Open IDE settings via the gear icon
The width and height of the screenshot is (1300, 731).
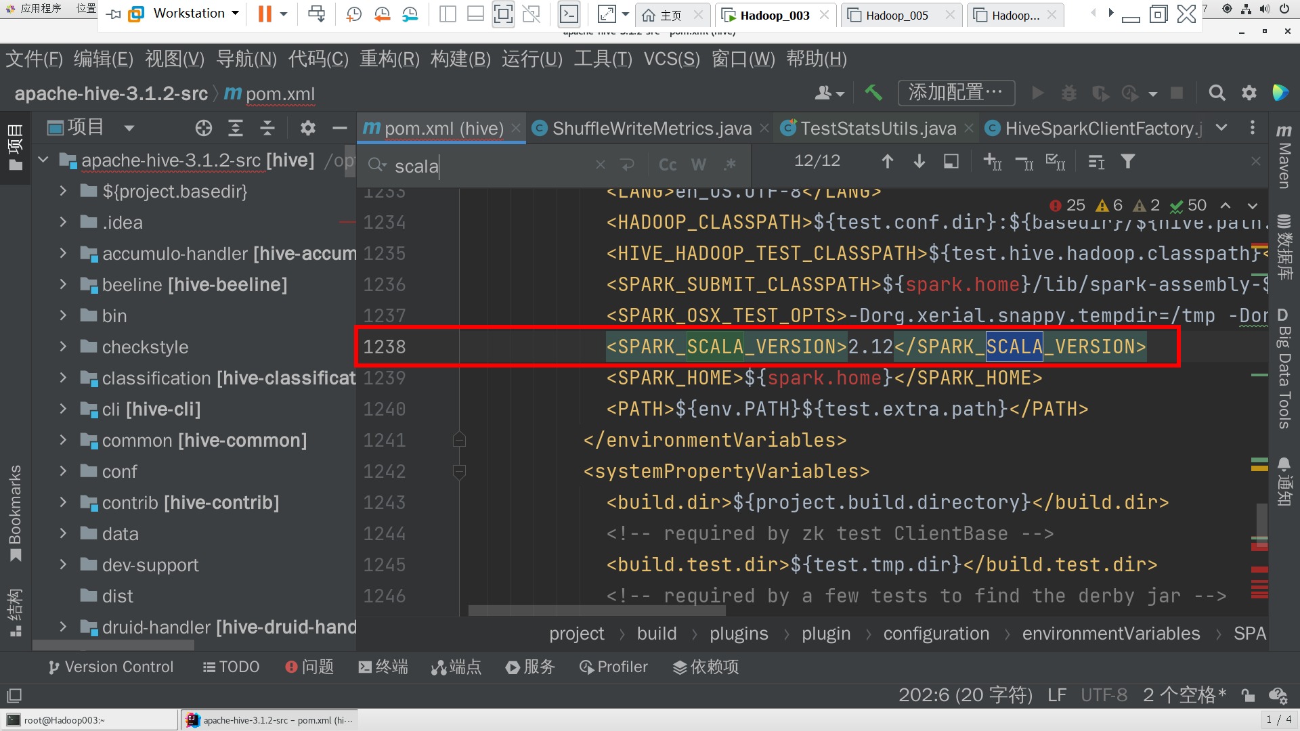click(1249, 93)
